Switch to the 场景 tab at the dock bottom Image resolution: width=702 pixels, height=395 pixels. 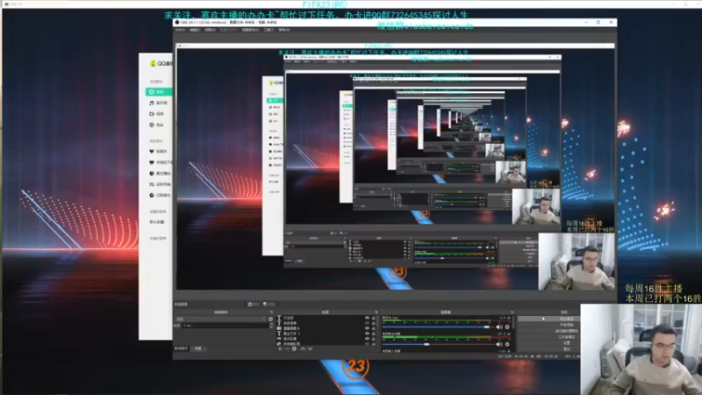pyautogui.click(x=198, y=348)
